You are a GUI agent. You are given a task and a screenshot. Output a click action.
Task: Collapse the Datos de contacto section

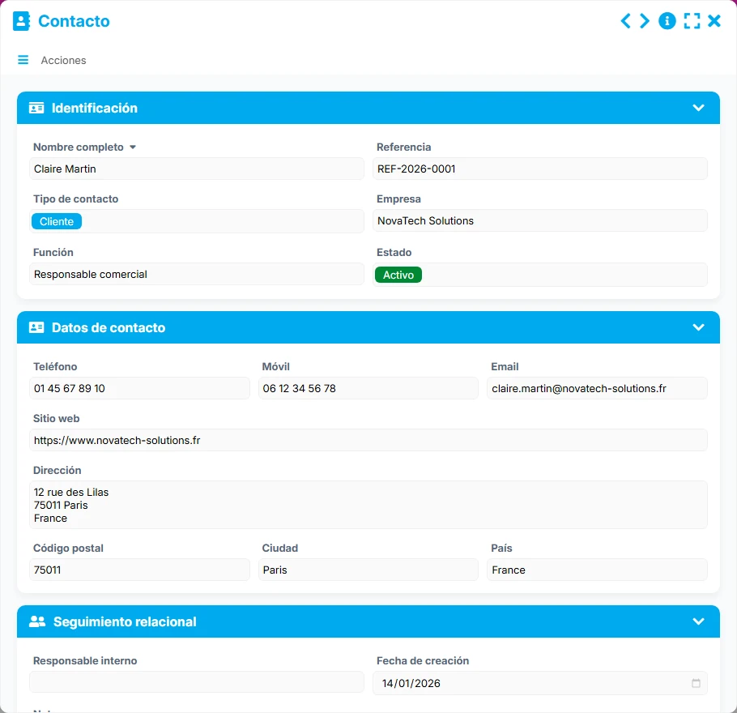[698, 327]
